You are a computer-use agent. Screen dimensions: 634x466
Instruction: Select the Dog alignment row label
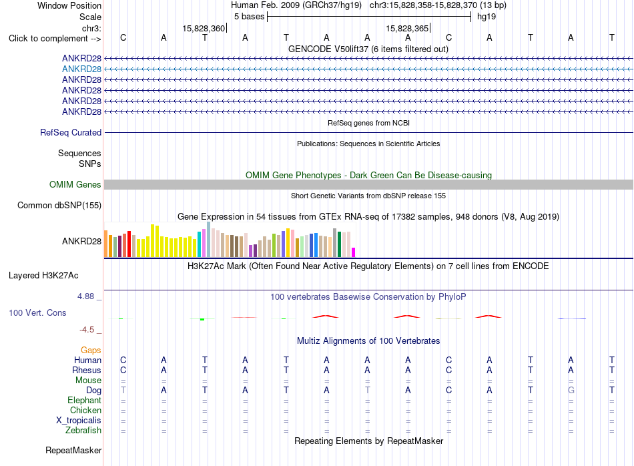[x=94, y=391]
